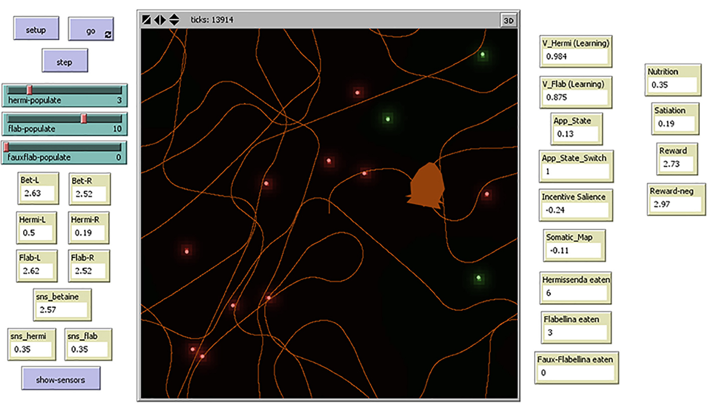Select the V_Hermi (Learning) monitor value
The image size is (719, 408).
pyautogui.click(x=576, y=57)
